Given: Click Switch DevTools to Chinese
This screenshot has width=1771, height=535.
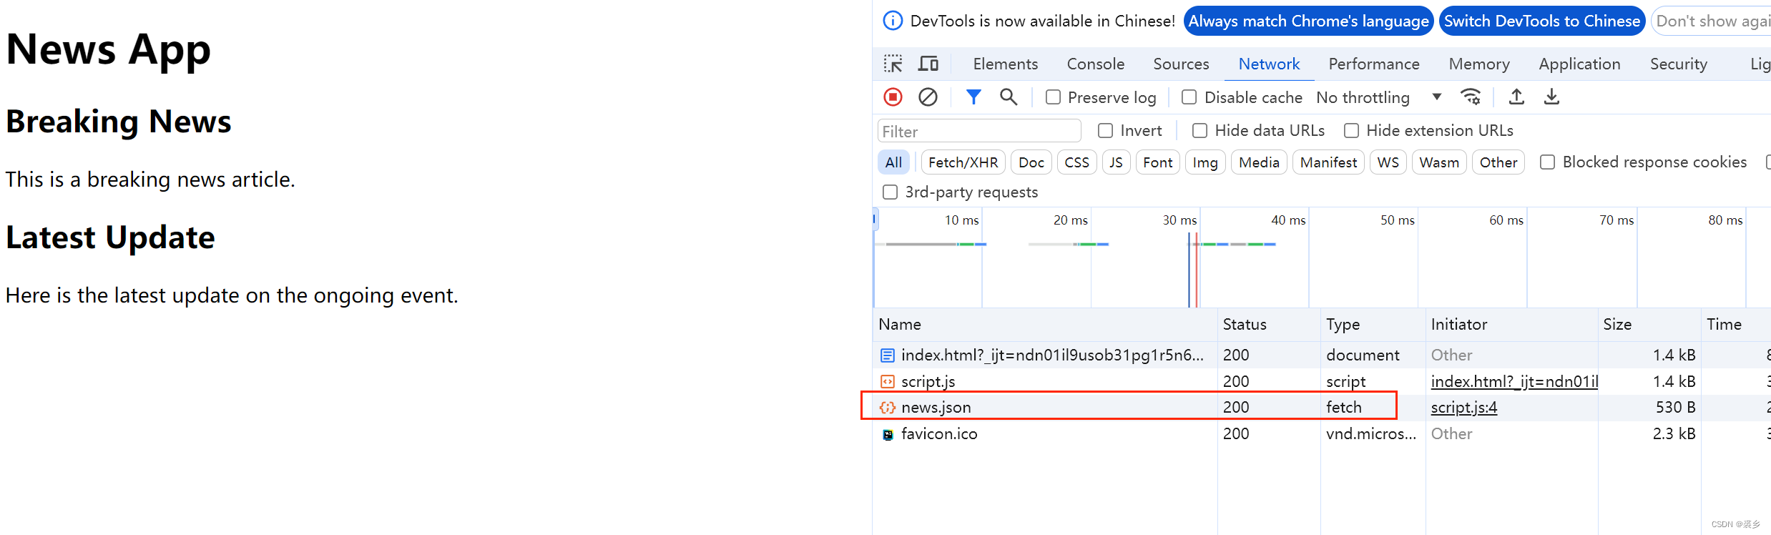Looking at the screenshot, I should (1542, 21).
